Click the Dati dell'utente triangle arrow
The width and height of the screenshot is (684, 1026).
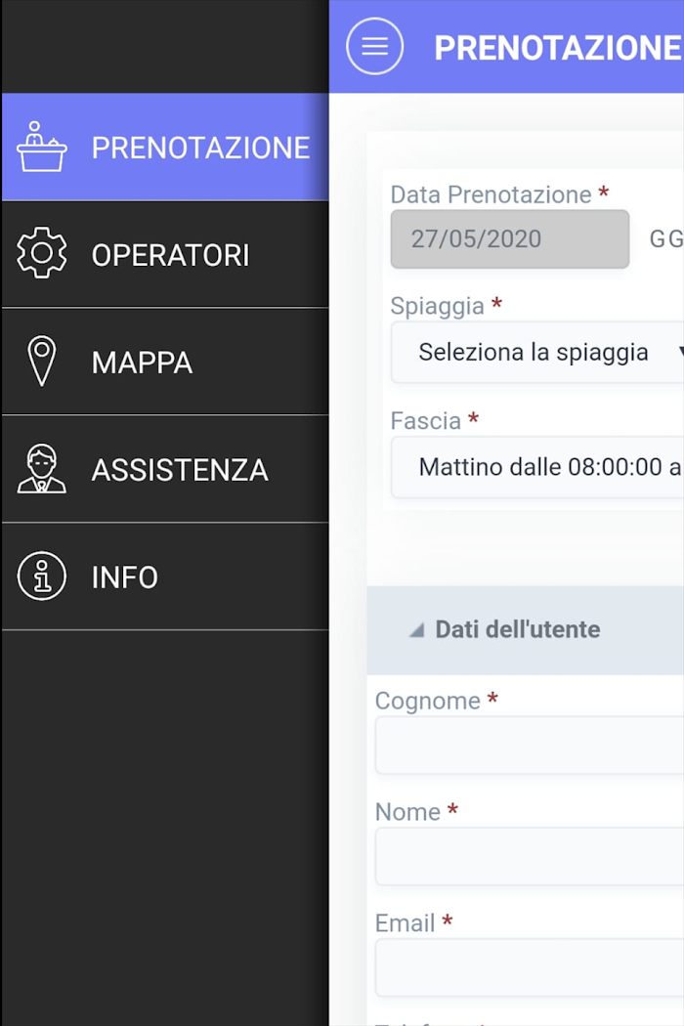[416, 630]
